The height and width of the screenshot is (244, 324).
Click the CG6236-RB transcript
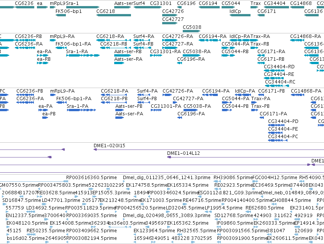tap(25, 40)
